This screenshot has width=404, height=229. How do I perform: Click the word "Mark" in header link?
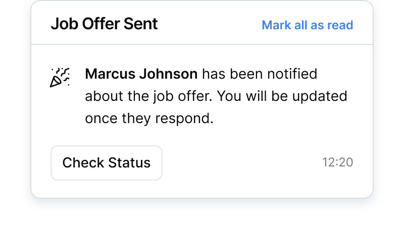coord(275,25)
